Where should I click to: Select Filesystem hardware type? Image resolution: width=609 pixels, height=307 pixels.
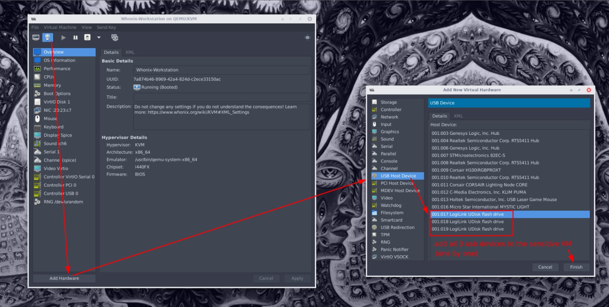[x=397, y=213]
